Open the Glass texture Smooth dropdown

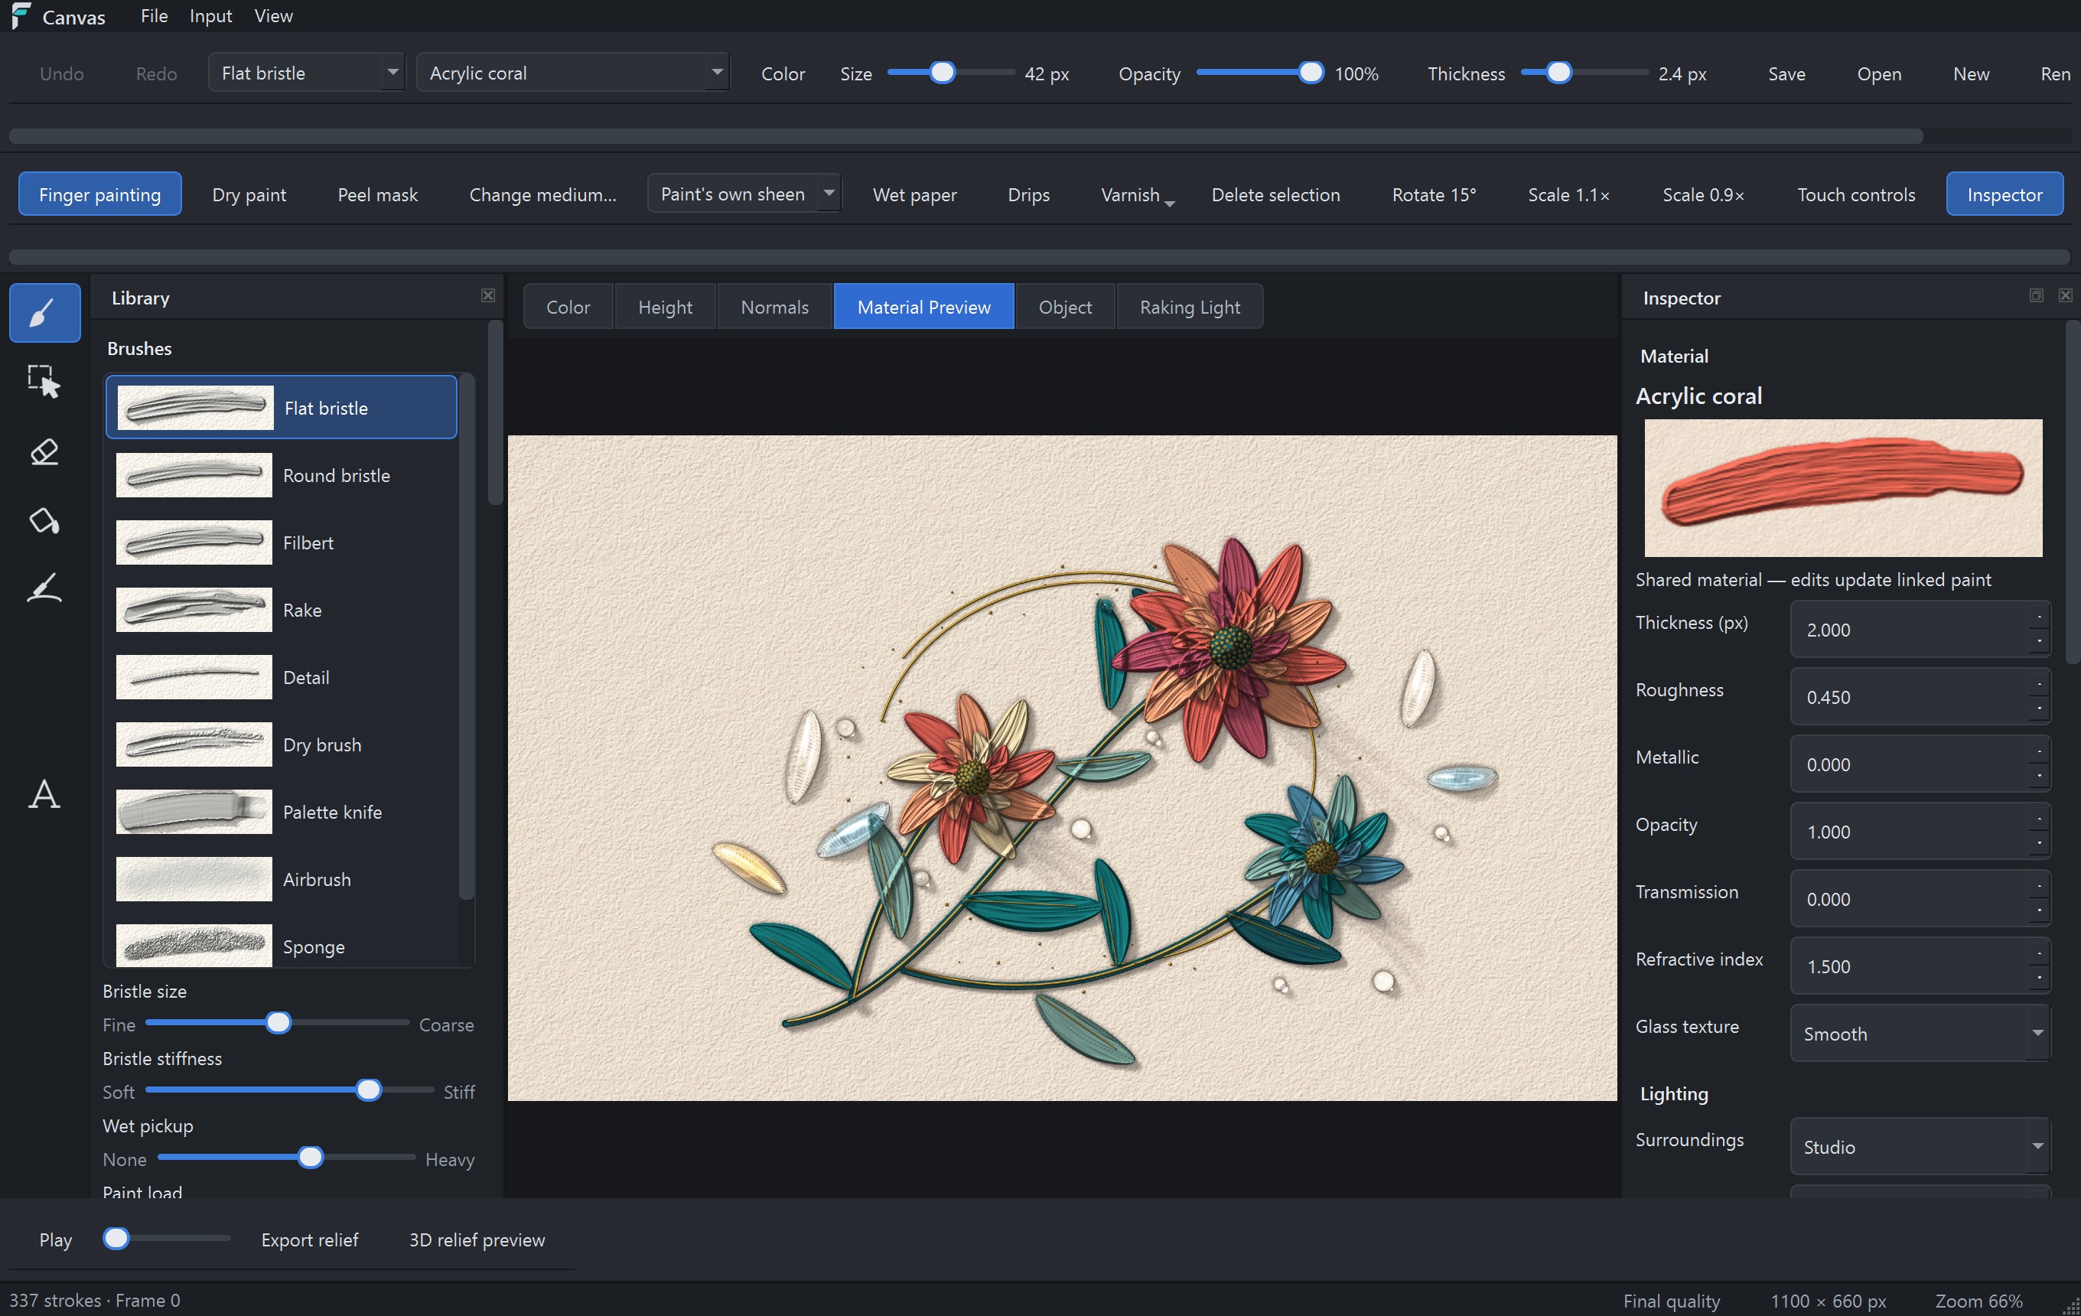click(x=1920, y=1034)
